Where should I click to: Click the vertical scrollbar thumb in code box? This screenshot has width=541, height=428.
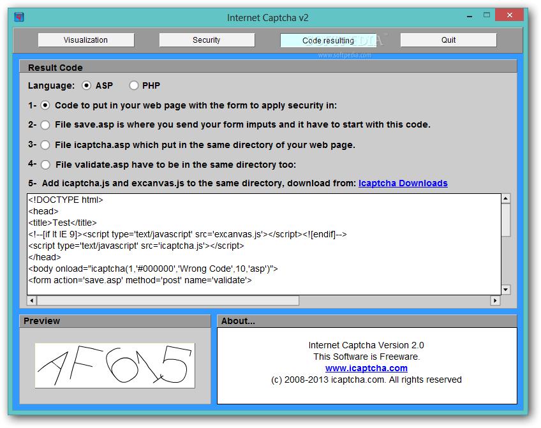(506, 220)
